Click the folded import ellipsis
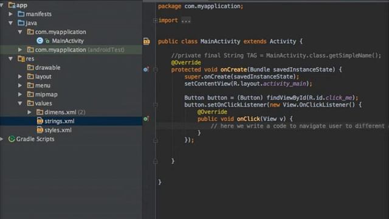 point(186,20)
